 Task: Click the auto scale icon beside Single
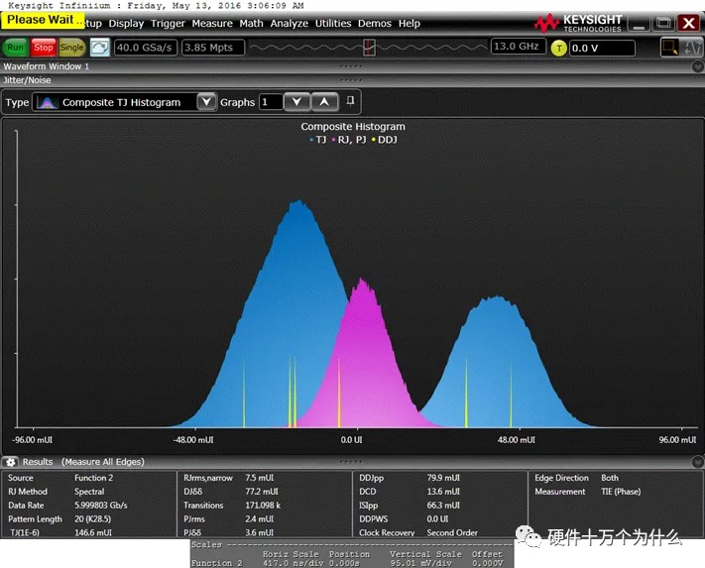100,47
